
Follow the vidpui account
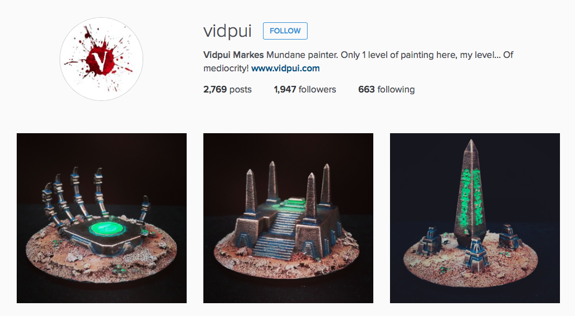click(285, 31)
